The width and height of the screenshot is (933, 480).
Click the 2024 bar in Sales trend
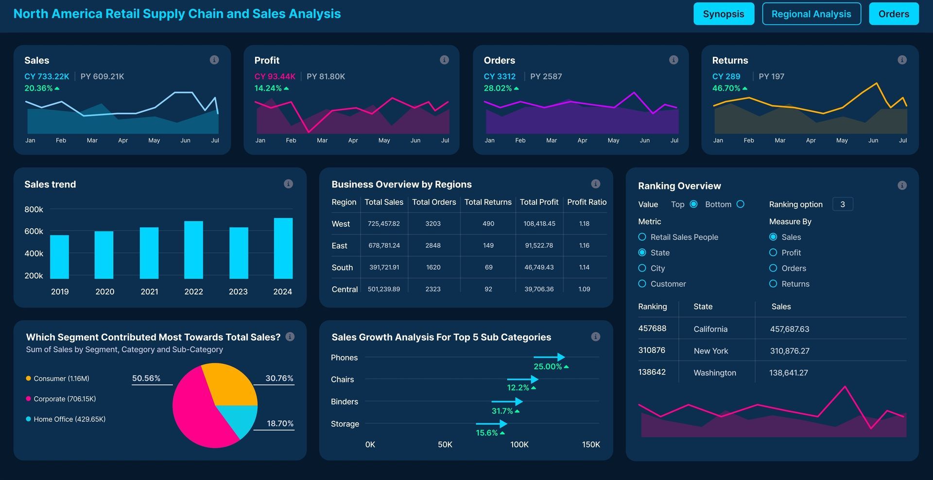tap(283, 248)
